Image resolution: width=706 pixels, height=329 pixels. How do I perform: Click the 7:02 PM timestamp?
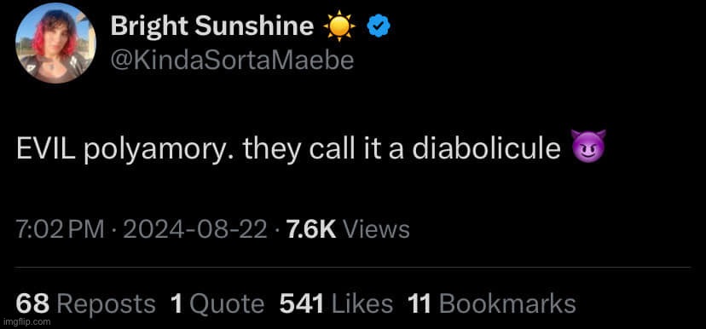click(x=60, y=230)
